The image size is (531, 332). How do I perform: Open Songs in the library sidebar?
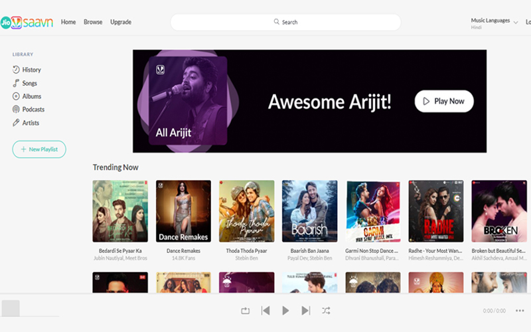pyautogui.click(x=29, y=83)
